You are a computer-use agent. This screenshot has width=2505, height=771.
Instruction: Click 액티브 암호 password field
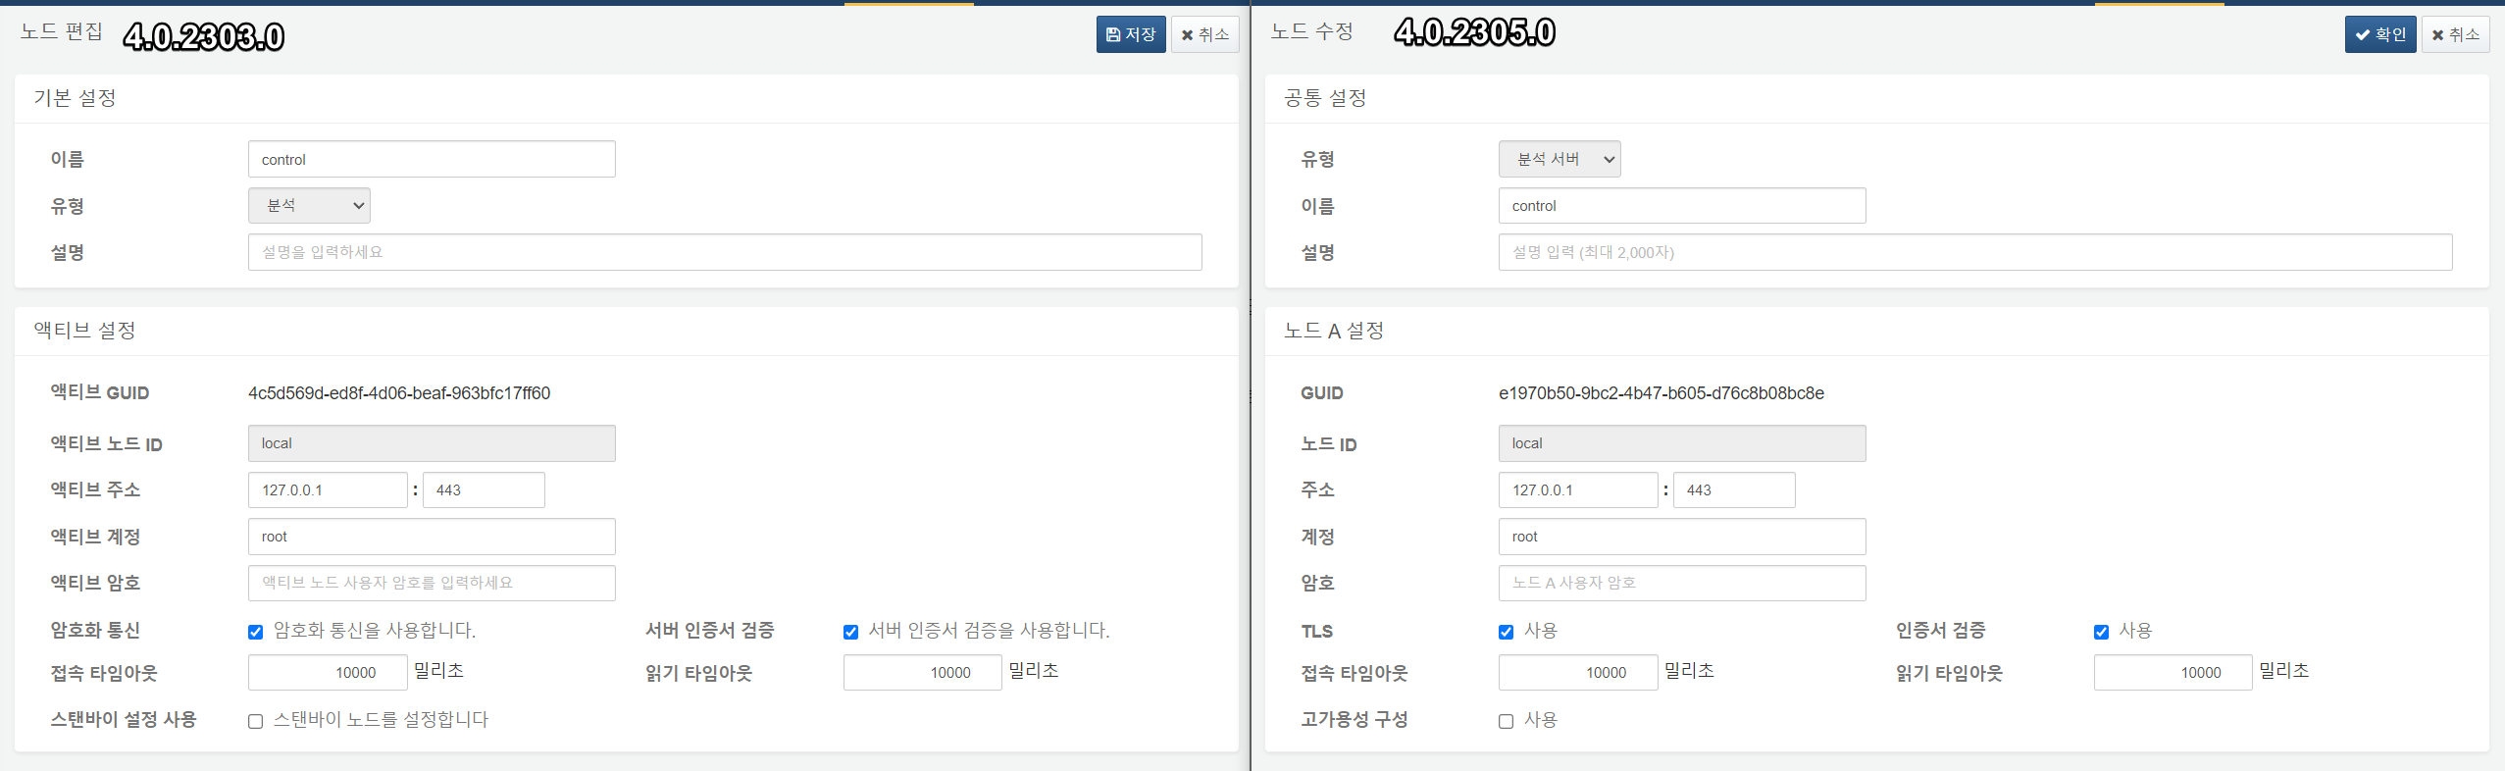[x=432, y=583]
